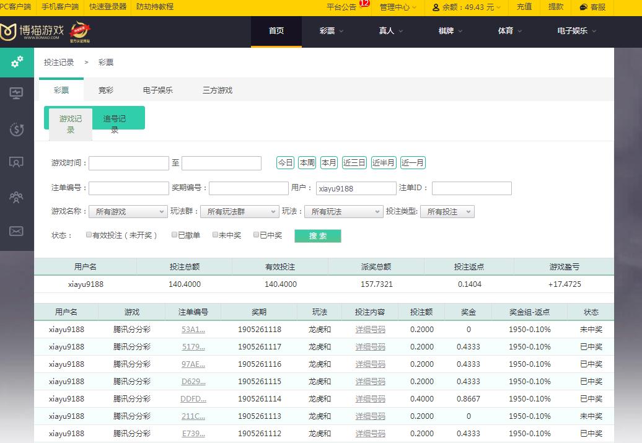This screenshot has height=443, width=642.
Task: Click the 余额 49.43 元 balance text
Action: (x=468, y=7)
